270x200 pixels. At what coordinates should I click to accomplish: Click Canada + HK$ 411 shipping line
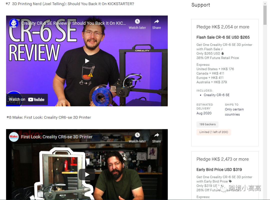coord(210,73)
